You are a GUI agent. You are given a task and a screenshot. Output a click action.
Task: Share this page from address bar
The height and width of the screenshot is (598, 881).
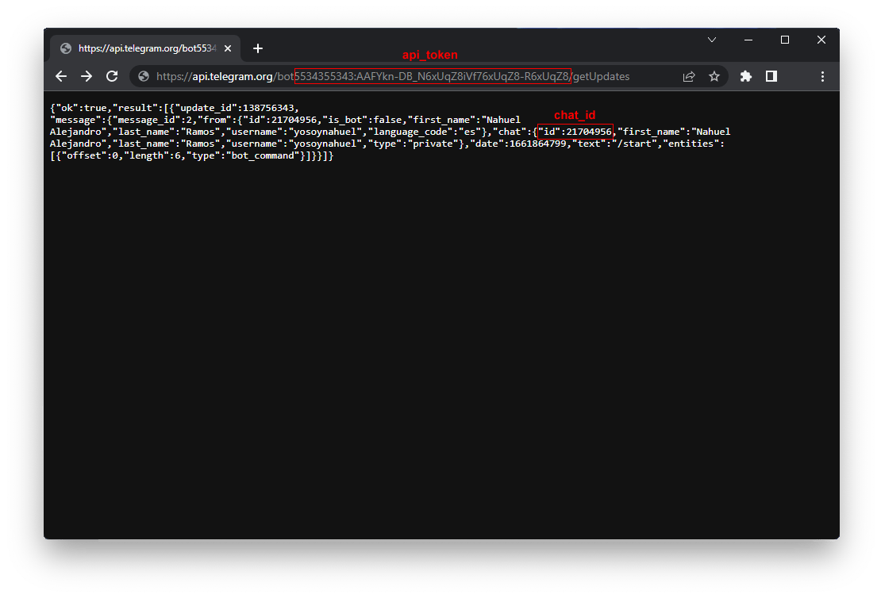pos(689,76)
